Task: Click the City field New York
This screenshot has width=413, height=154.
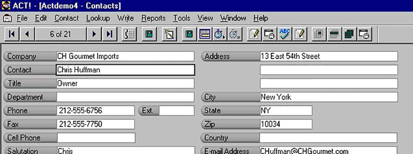Action: [x=329, y=97]
